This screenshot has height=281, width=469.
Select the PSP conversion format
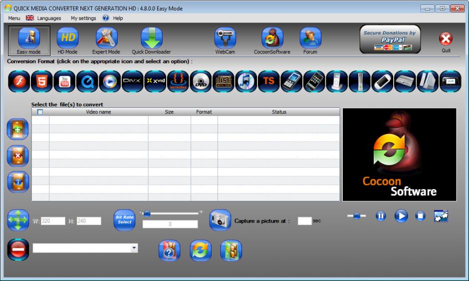point(382,81)
